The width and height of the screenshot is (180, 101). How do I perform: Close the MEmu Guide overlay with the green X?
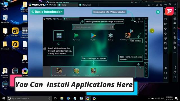pyautogui.click(x=158, y=12)
